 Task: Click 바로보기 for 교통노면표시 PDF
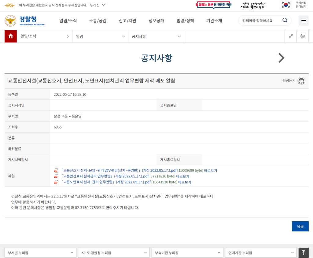pos(184,182)
